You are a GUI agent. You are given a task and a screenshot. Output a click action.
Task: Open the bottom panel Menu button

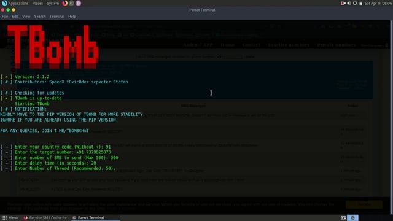(x=10, y=218)
